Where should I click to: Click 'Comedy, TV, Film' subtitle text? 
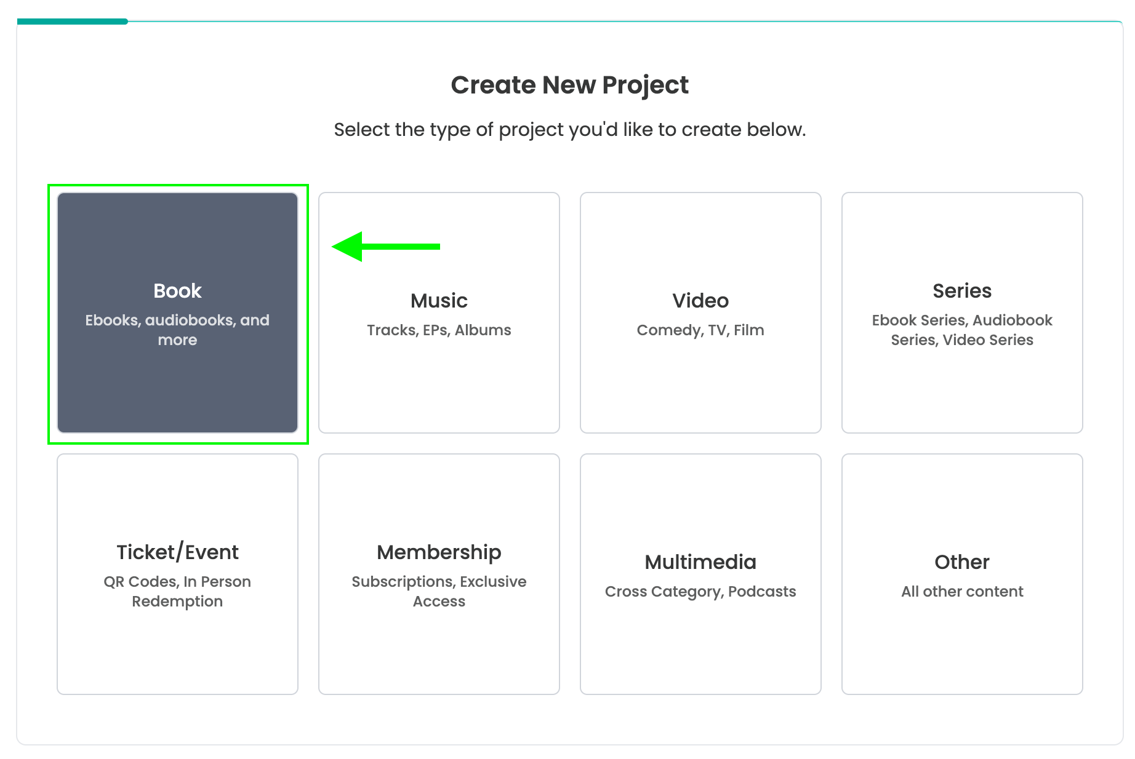tap(700, 330)
